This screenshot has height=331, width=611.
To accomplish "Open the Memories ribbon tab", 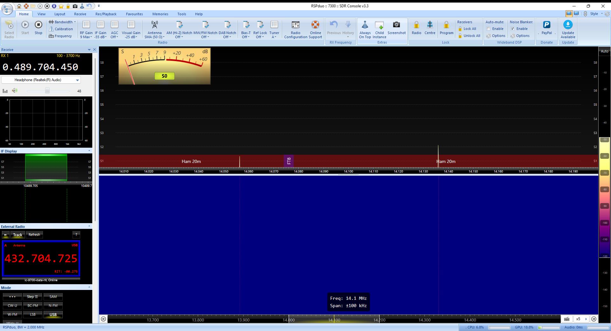I will click(x=160, y=14).
